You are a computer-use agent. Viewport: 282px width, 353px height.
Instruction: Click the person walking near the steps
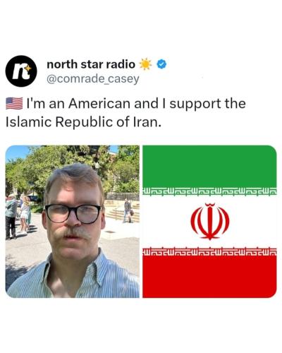[128, 210]
